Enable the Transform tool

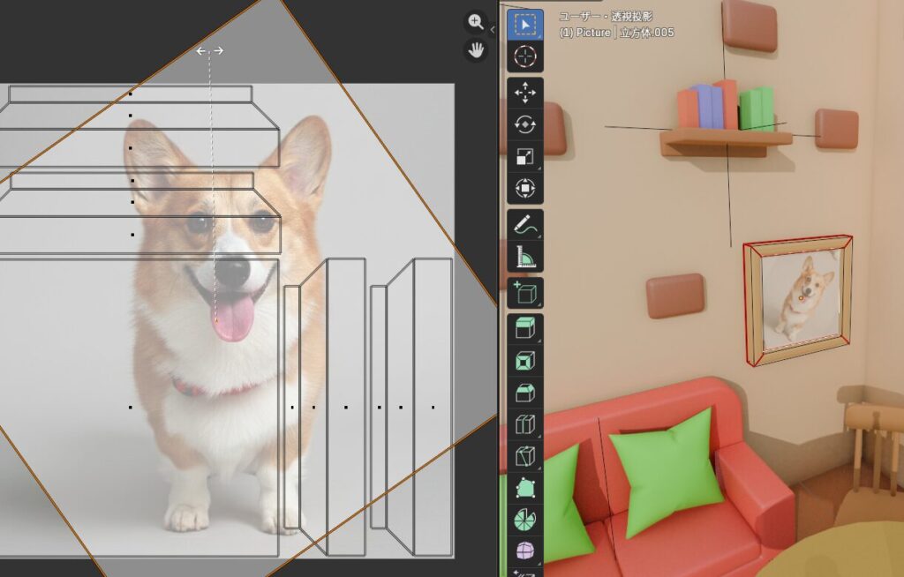[x=525, y=189]
